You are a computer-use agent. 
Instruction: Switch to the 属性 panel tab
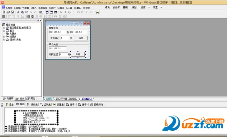[x=31, y=99]
